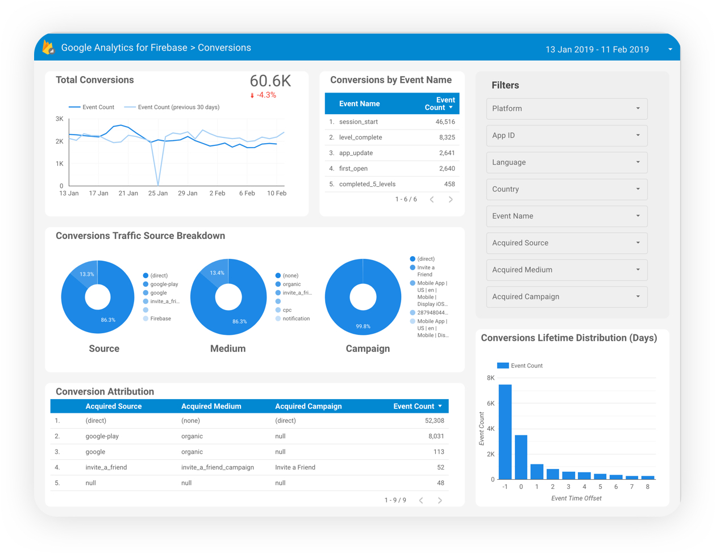Go to next page in Conversion Attribution table

click(440, 500)
